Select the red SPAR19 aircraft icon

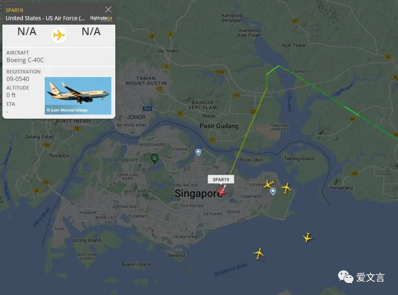(x=222, y=191)
